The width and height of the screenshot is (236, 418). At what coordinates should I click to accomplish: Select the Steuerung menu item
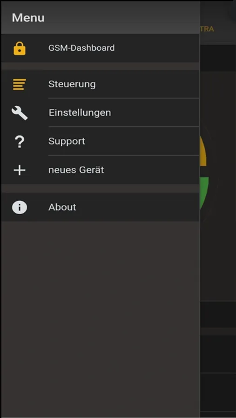click(100, 84)
